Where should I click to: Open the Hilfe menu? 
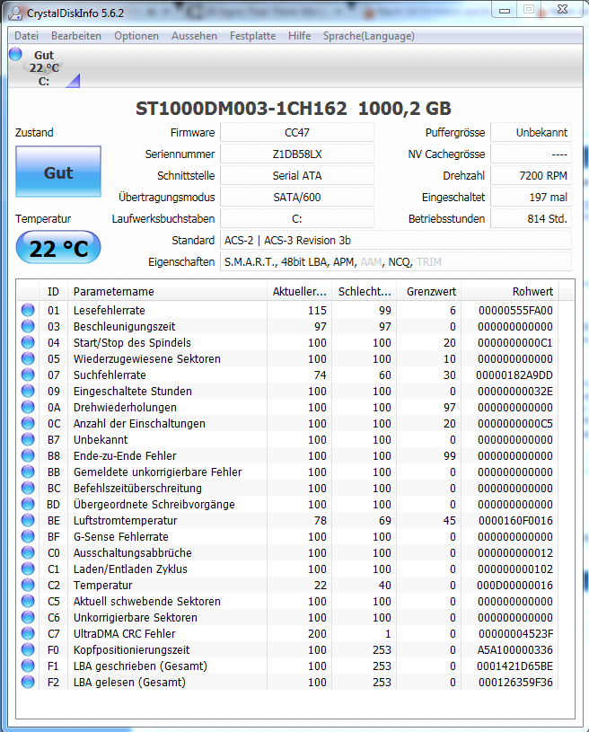point(299,36)
